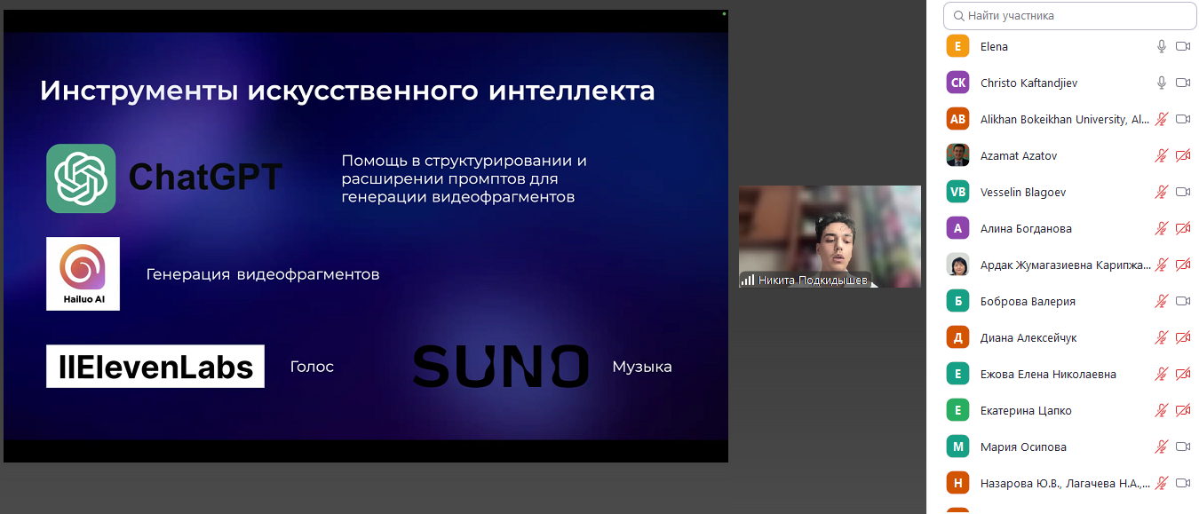Click Vesselin Blagoev's VB avatar
Screen dimensions: 1199x514
click(957, 192)
